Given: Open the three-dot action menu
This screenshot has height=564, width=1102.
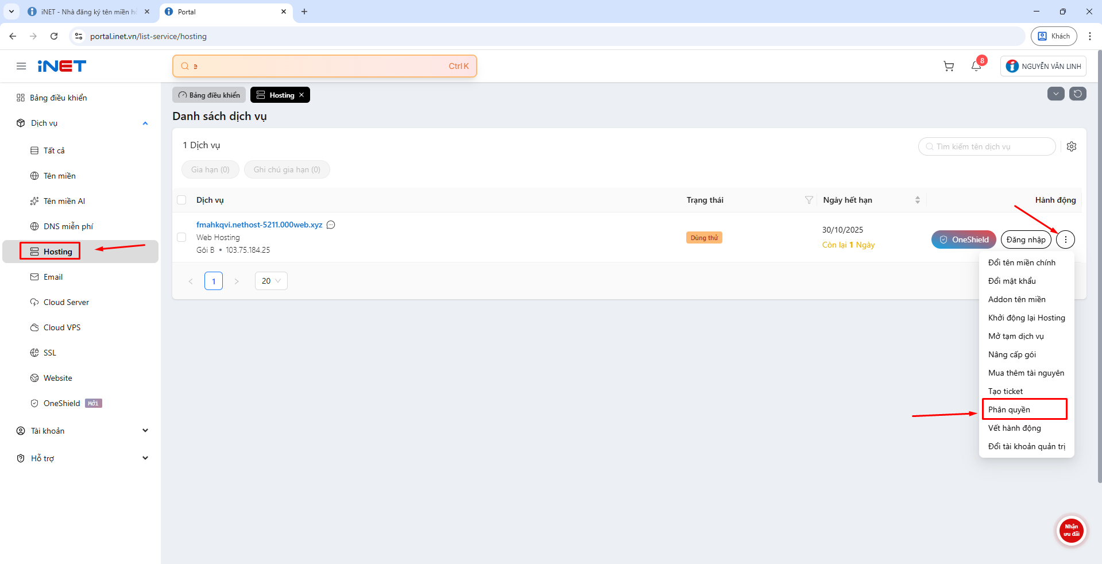Looking at the screenshot, I should tap(1066, 239).
